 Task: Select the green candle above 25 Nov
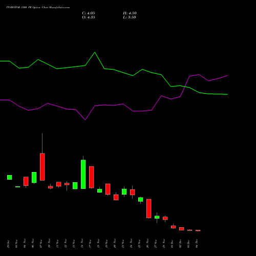141,200
